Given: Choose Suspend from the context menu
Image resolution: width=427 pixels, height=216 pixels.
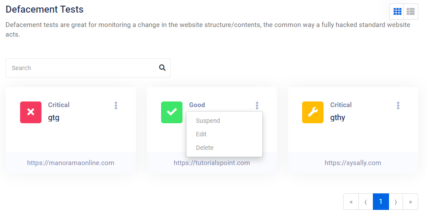Looking at the screenshot, I should (208, 121).
